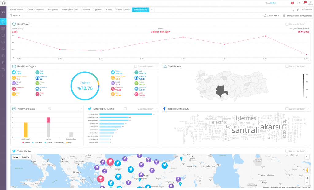Image resolution: width=314 pixels, height=190 pixels.
Task: Switch to Yapı Kredi tab
Action: [86, 10]
